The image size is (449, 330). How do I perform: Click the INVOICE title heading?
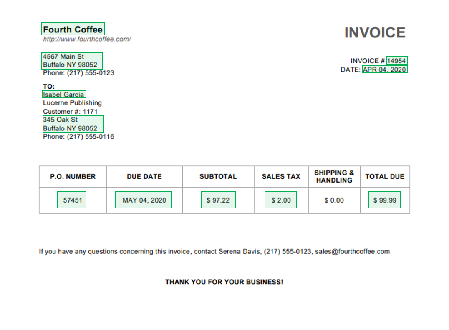[375, 32]
